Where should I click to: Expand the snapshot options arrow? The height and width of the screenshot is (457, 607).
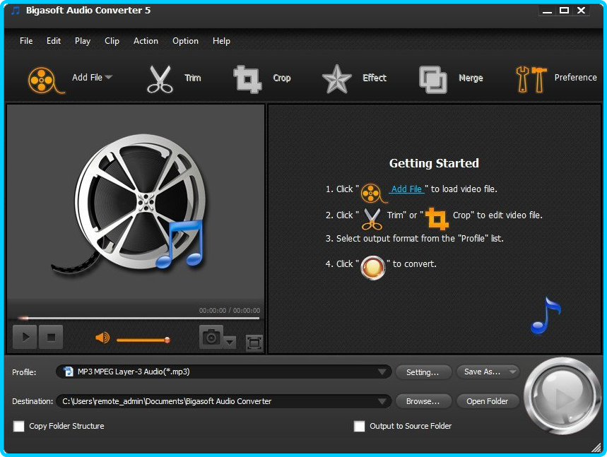tap(230, 342)
